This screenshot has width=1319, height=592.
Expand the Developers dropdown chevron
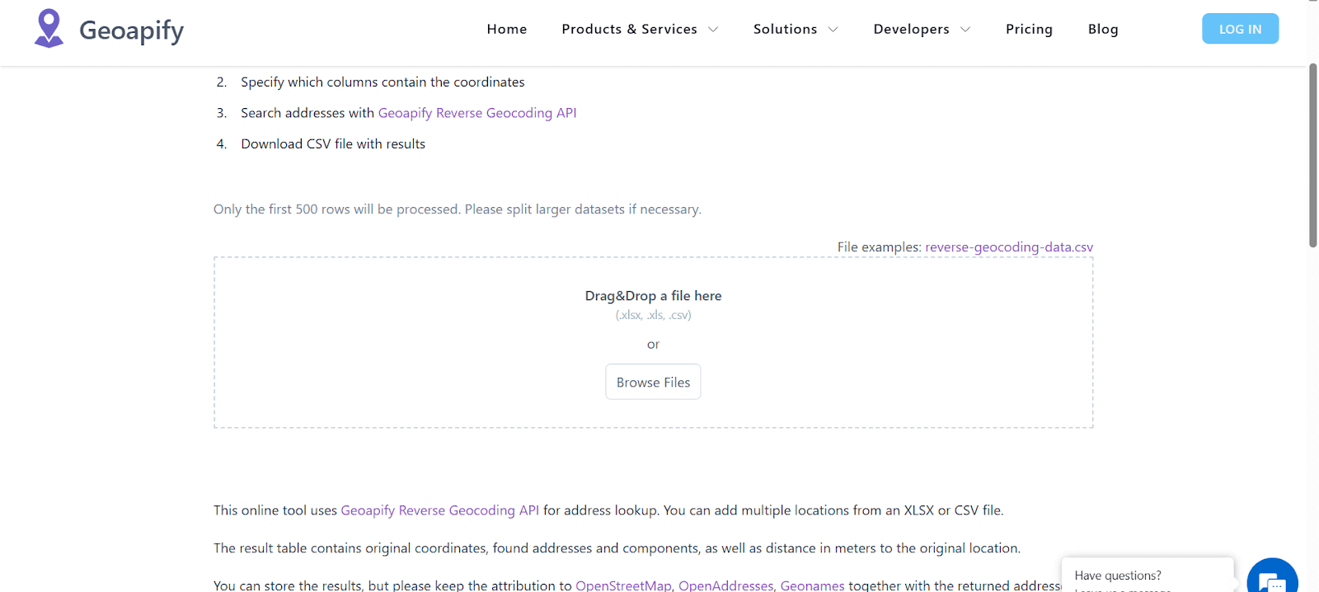point(965,30)
